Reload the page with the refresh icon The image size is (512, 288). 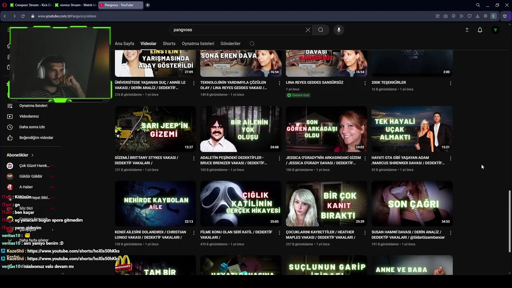[23, 16]
